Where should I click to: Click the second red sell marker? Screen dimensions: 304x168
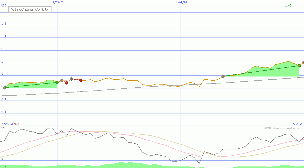tap(81, 80)
